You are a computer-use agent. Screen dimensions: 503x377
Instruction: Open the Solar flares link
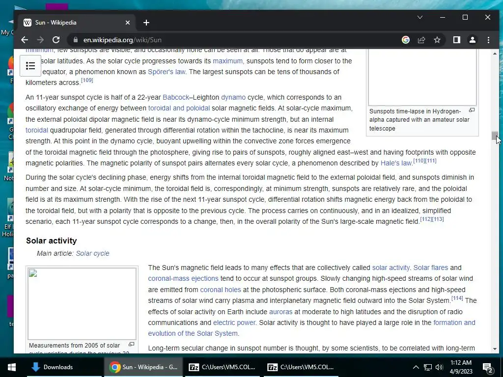click(430, 268)
